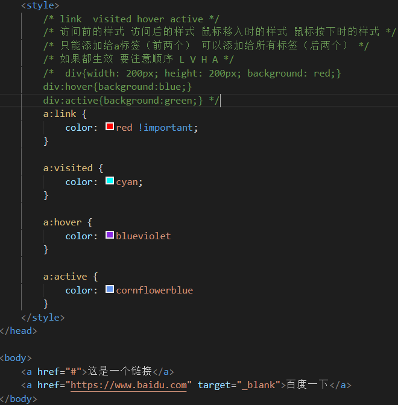
Task: Click the blueviolet color swatch
Action: (x=110, y=235)
